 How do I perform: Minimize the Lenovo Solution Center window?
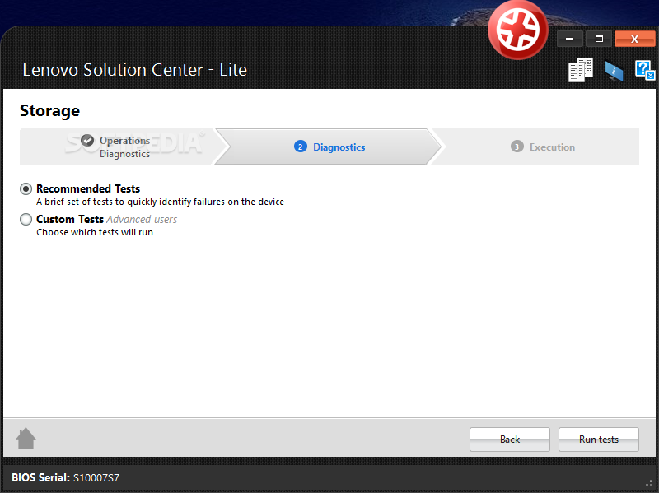[x=570, y=39]
